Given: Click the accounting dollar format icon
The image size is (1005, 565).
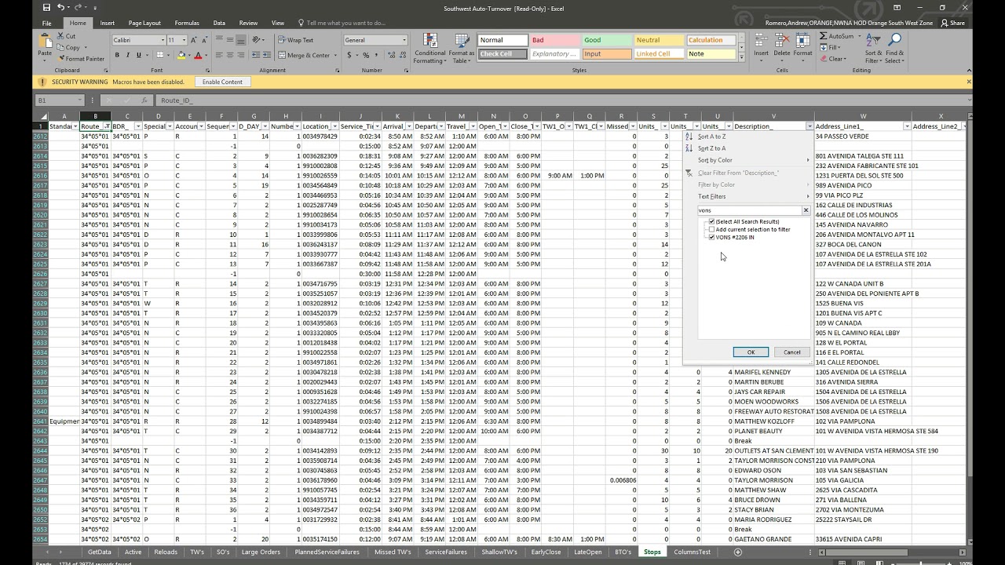Looking at the screenshot, I should 349,55.
